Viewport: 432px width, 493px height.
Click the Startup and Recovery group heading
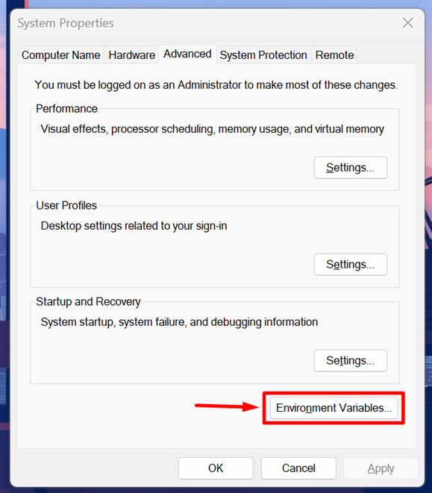[x=88, y=301]
